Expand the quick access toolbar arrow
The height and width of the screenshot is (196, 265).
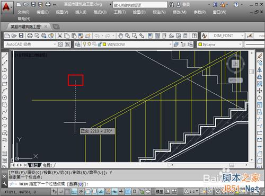(x=55, y=5)
